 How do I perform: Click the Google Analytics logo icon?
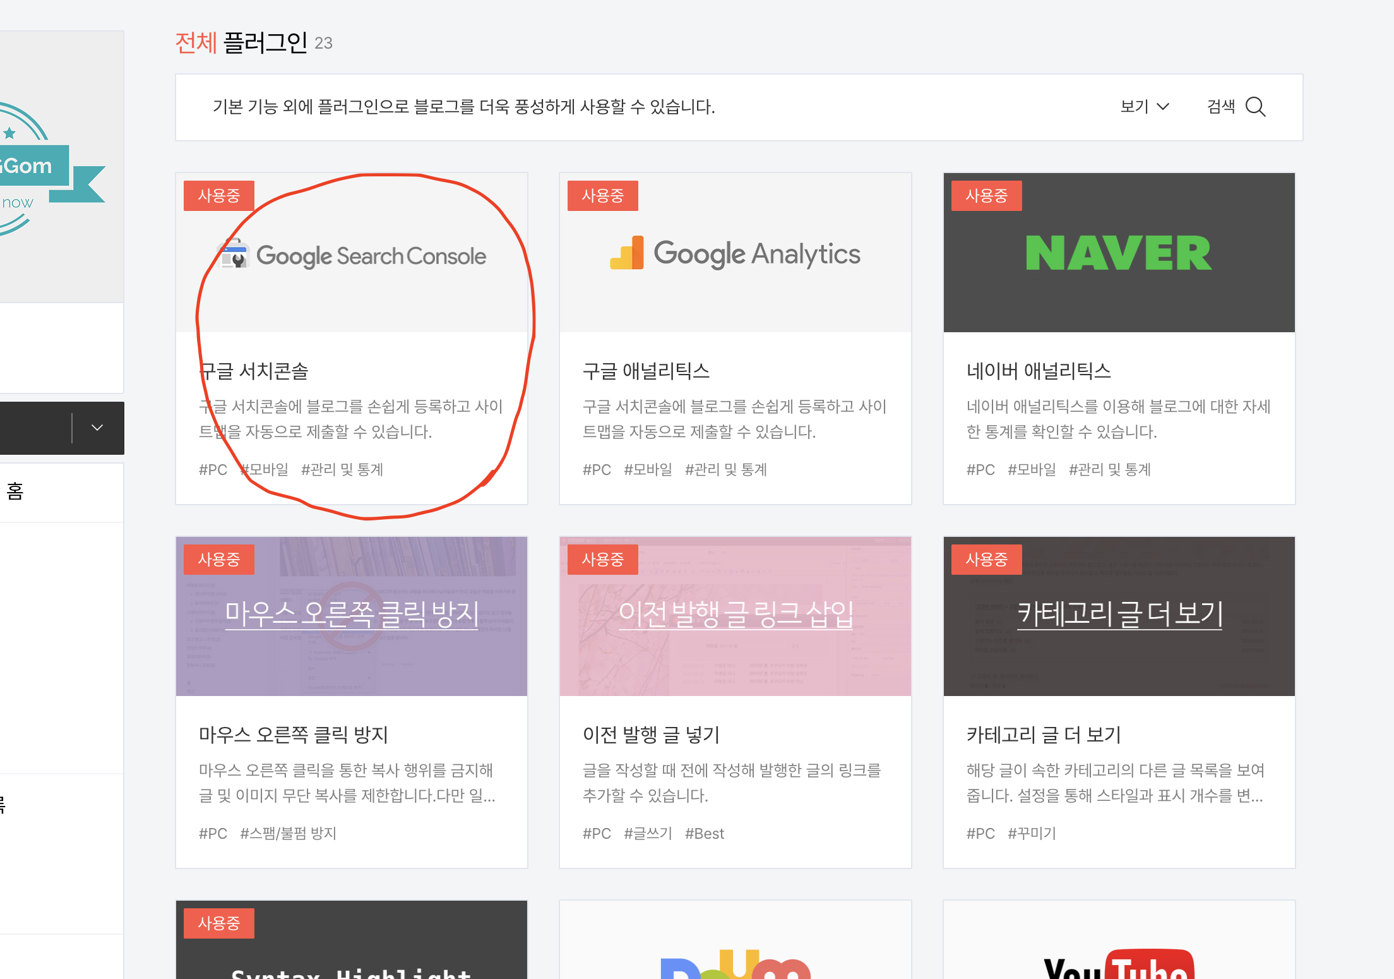[626, 253]
